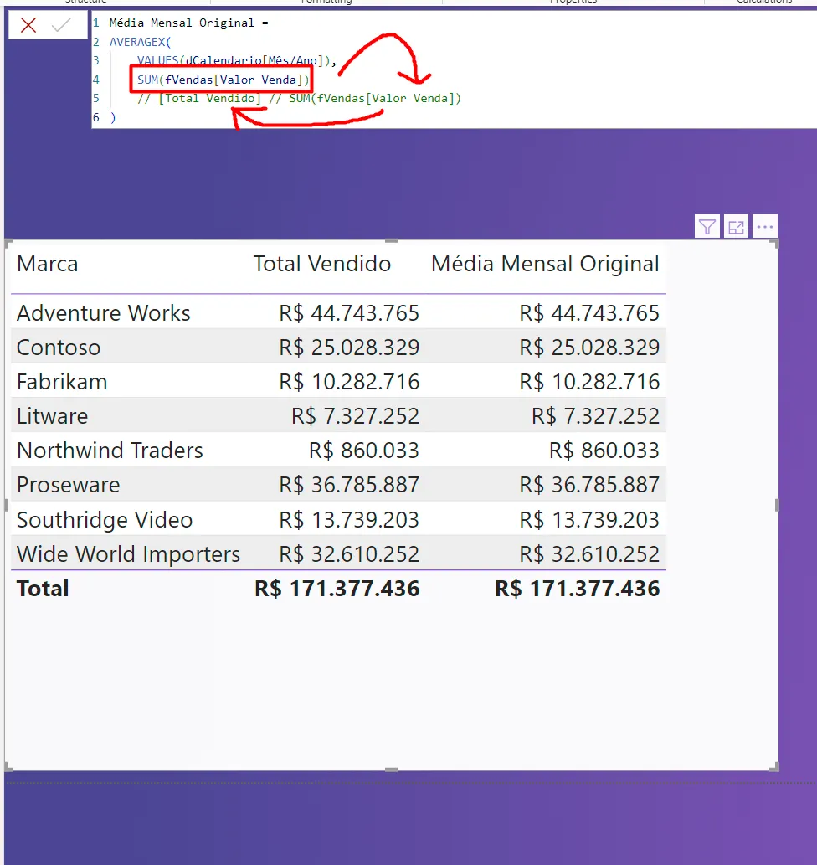Click the bottom-right corner handle of the visual
This screenshot has height=865, width=817.
coord(775,767)
